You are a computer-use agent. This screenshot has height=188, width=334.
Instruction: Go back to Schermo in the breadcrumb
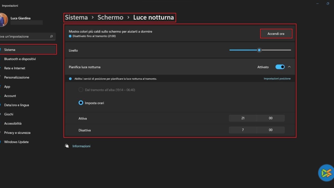[x=110, y=17]
